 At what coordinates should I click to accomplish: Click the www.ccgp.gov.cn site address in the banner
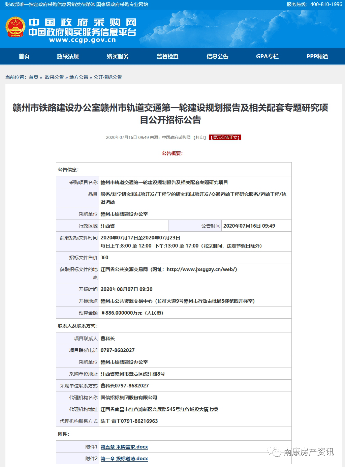83,40
